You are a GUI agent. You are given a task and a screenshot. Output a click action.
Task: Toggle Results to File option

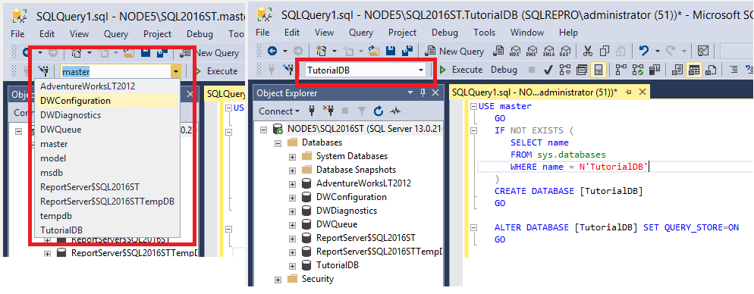(x=710, y=70)
